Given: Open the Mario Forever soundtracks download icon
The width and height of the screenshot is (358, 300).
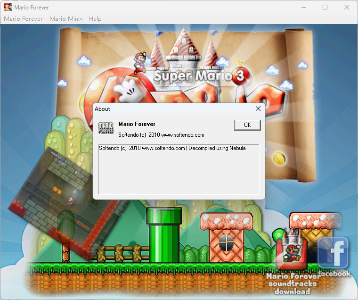Looking at the screenshot, I should 291,249.
